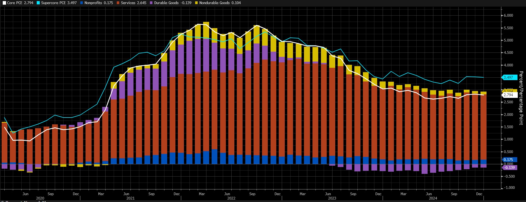This screenshot has width=526, height=202.
Task: Select the 'Supercore PCE 3.497' legend label
Action: [x=59, y=3]
